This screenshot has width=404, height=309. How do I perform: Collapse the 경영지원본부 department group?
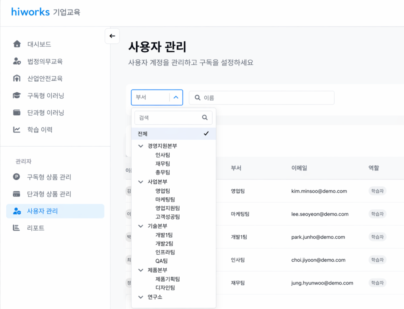point(141,146)
